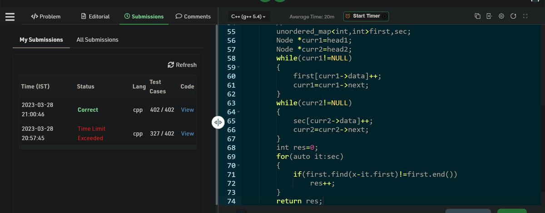
Task: Switch to the Problem tab
Action: [x=46, y=16]
